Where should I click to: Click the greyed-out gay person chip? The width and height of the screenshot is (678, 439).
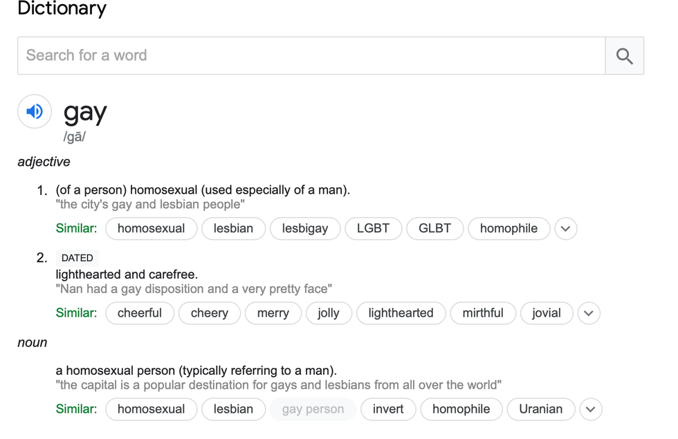313,409
